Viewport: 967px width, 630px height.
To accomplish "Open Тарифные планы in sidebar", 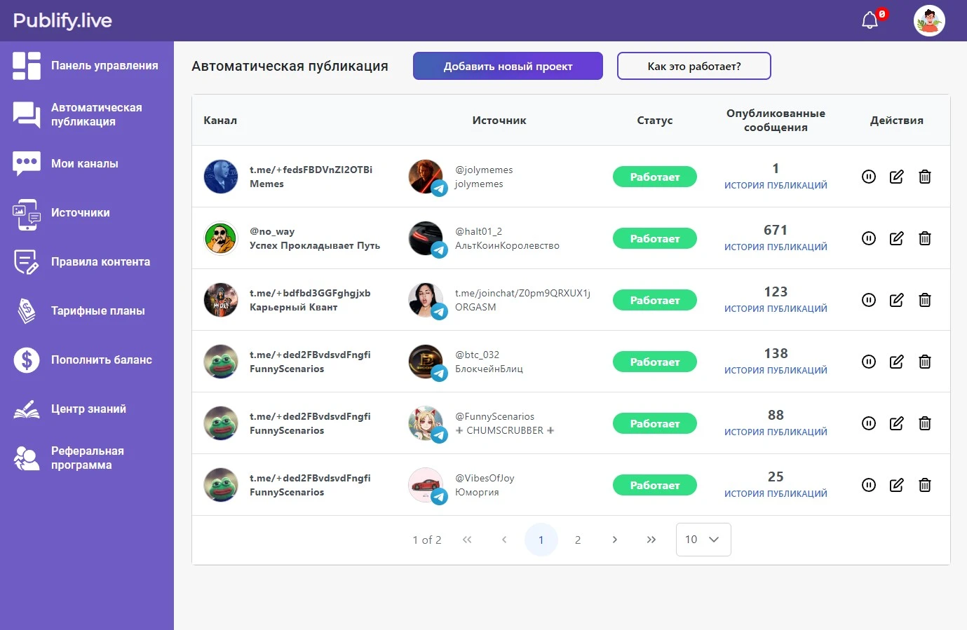I will point(97,310).
